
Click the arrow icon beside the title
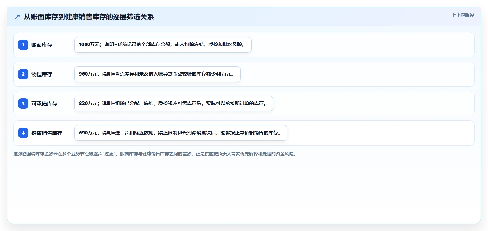click(17, 17)
